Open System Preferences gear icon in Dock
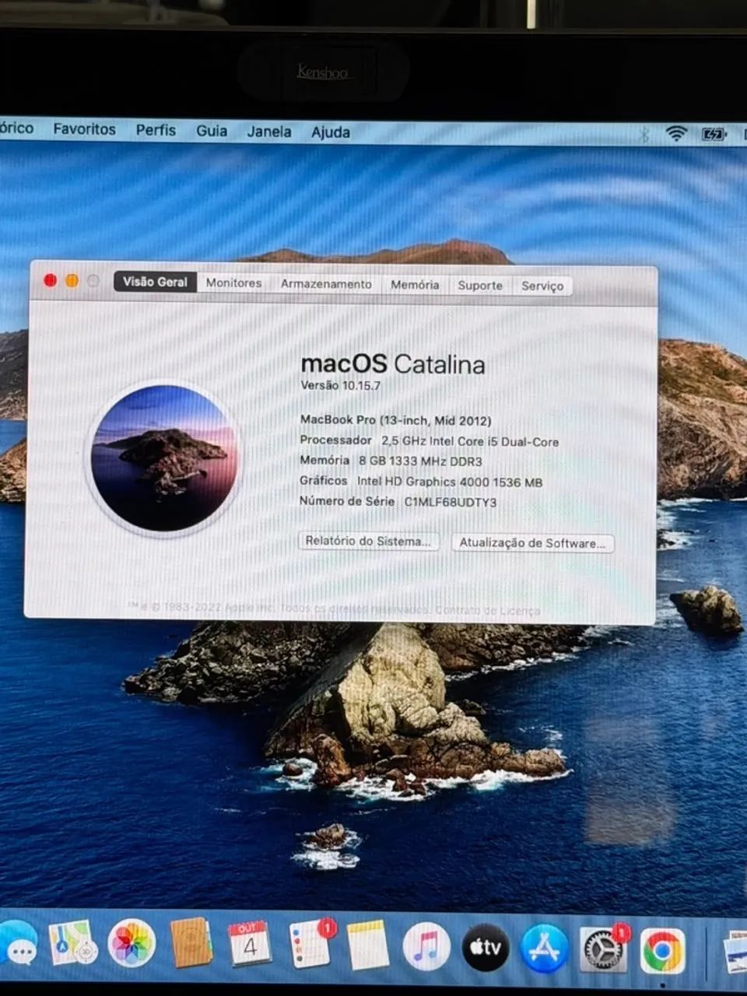Screen dimensions: 747x996 pyautogui.click(x=603, y=949)
